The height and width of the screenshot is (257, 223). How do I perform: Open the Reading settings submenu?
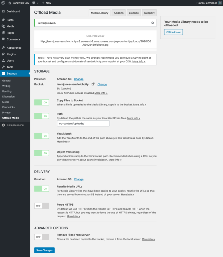coord(7,91)
